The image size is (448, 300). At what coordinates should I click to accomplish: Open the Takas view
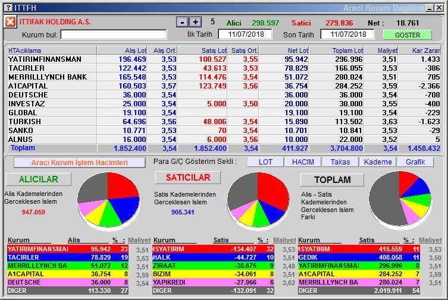340,162
